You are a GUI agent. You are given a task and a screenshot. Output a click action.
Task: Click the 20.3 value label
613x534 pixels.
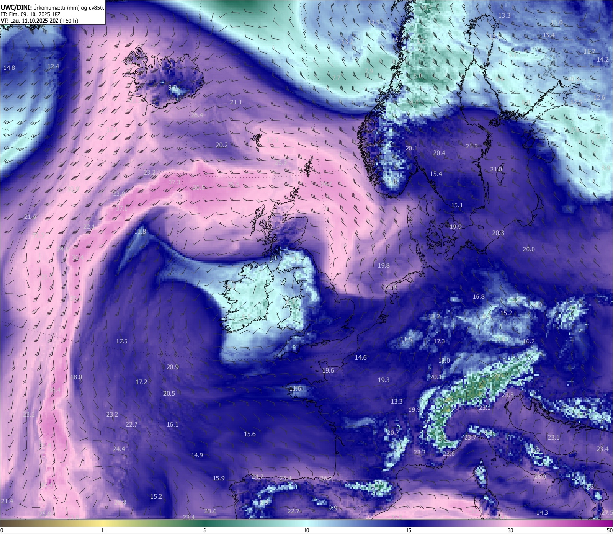pos(498,233)
